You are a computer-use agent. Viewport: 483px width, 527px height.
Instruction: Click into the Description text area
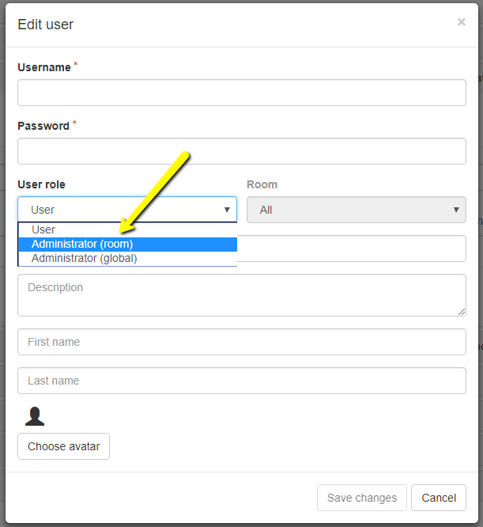coord(241,295)
